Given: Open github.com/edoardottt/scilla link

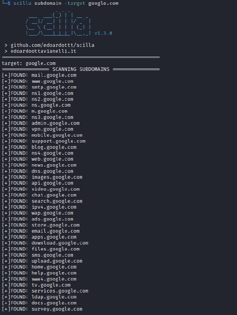Looking at the screenshot, I should click(52, 45).
